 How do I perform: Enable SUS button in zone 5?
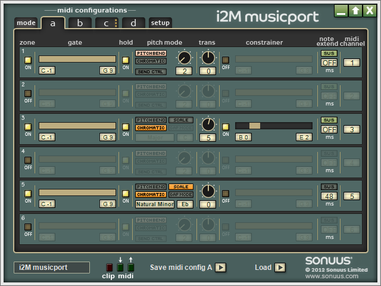click(329, 186)
